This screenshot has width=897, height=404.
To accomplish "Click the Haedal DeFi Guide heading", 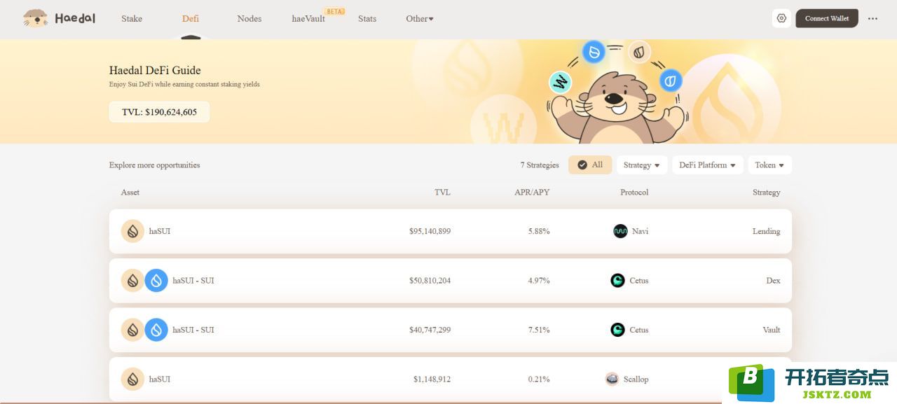I will coord(155,70).
